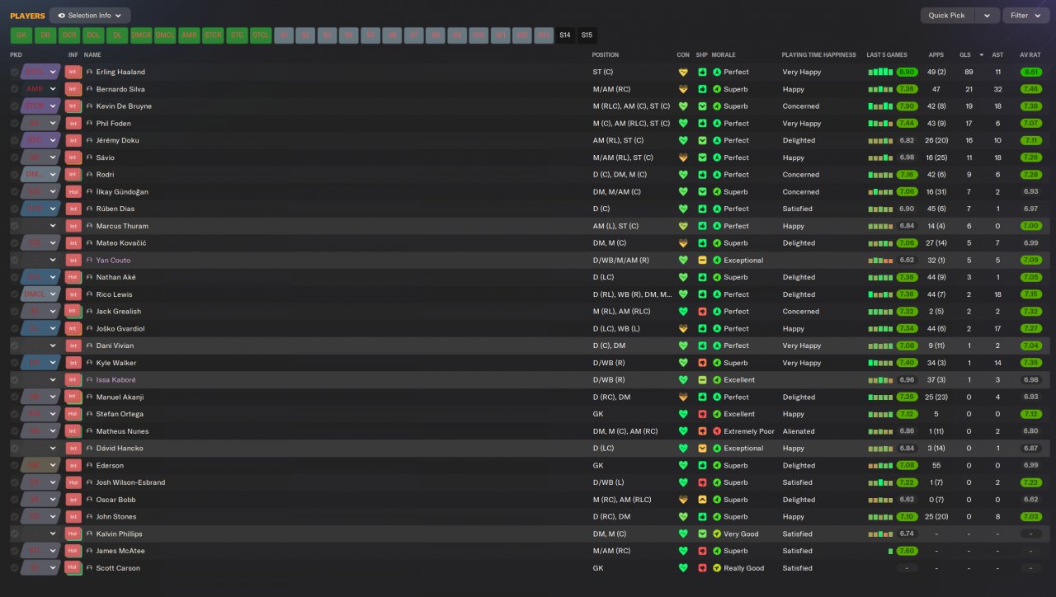
Task: Click the Int info badge beside Ederson
Action: click(73, 466)
